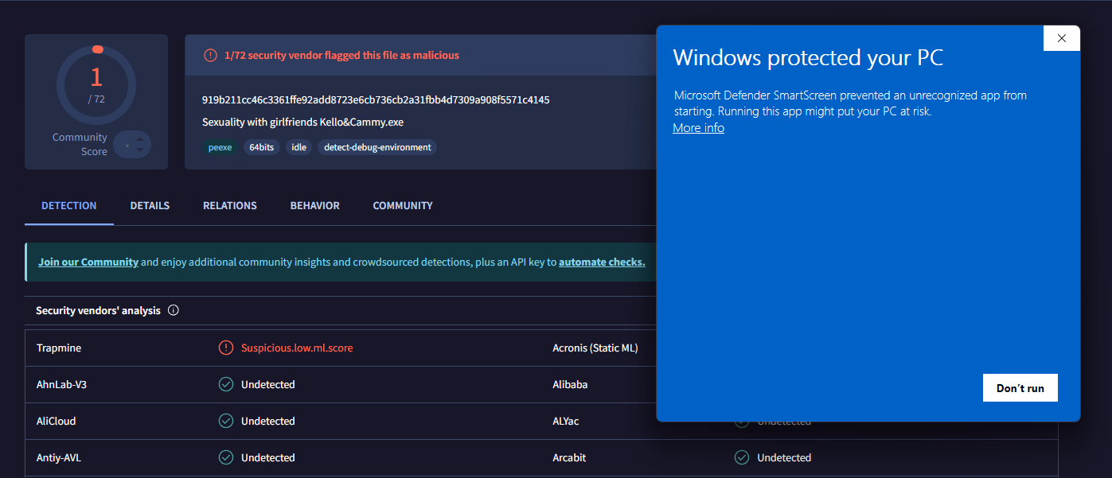Close the Windows protected your PC dialog
This screenshot has height=478, width=1112.
pos(1061,38)
